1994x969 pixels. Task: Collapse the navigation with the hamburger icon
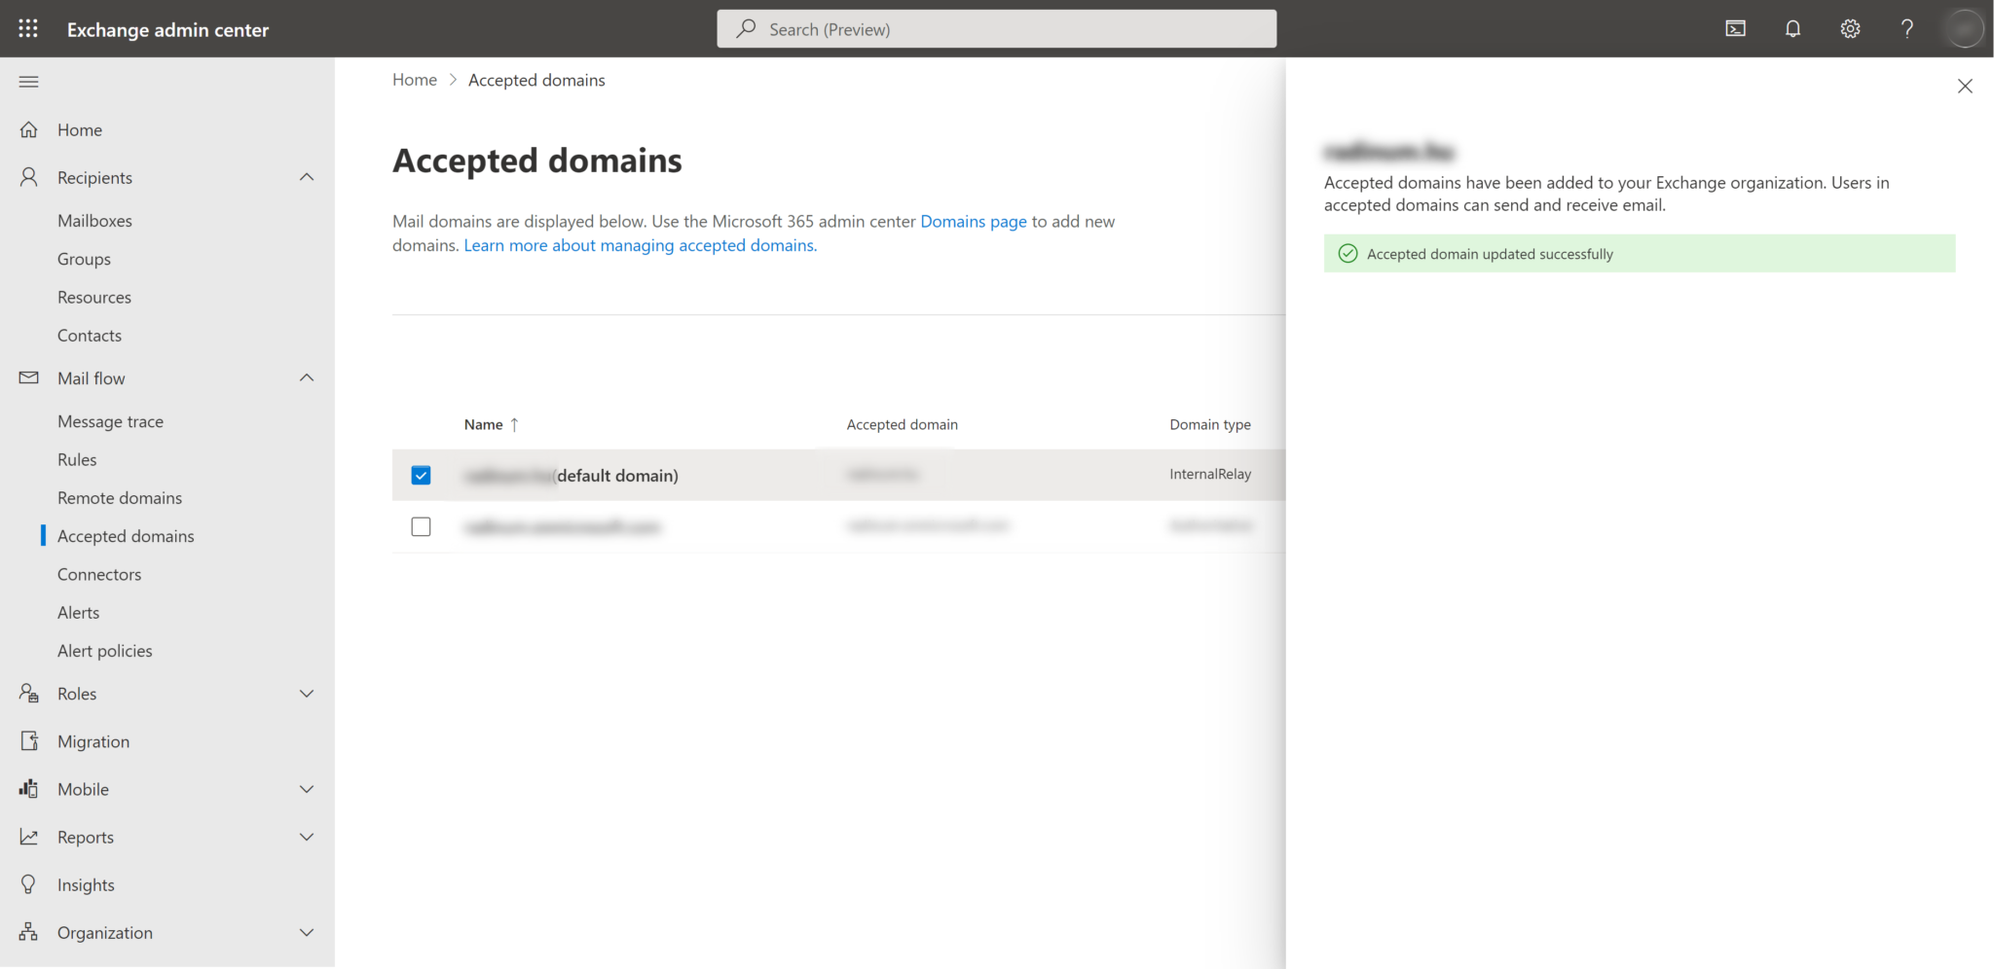click(28, 82)
